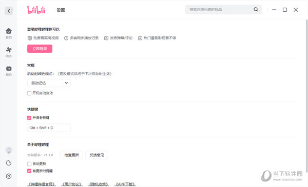Click the clock icon for 多端同步播放记录

[66, 38]
